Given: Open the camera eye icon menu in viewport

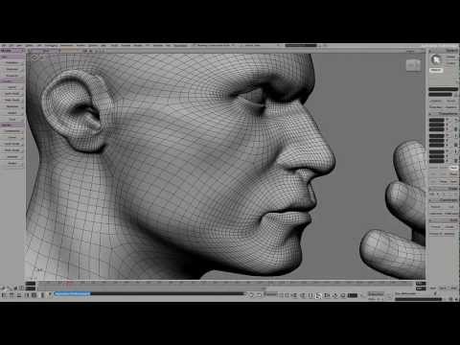Looking at the screenshot, I should 34,57.
